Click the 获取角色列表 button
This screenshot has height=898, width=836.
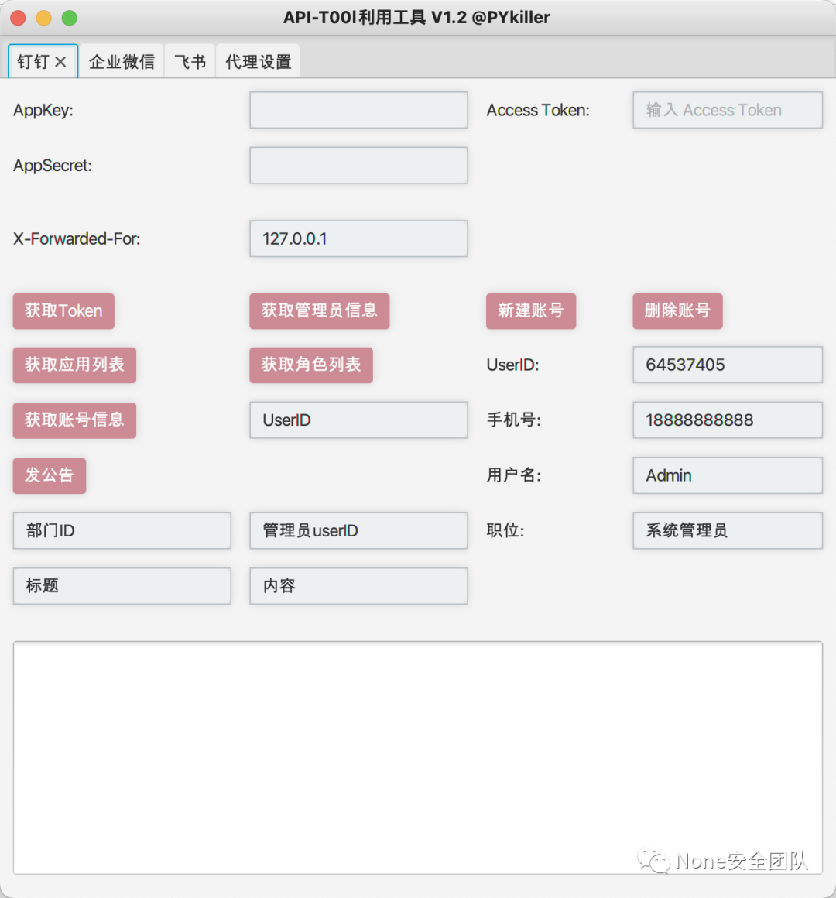tap(311, 365)
